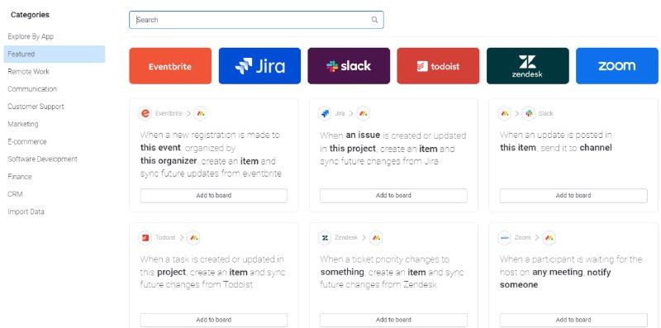This screenshot has width=661, height=328.
Task: Click the Categories heading
Action: 30,15
